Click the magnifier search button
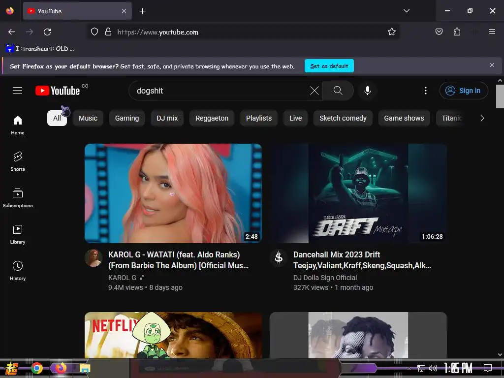 (338, 91)
